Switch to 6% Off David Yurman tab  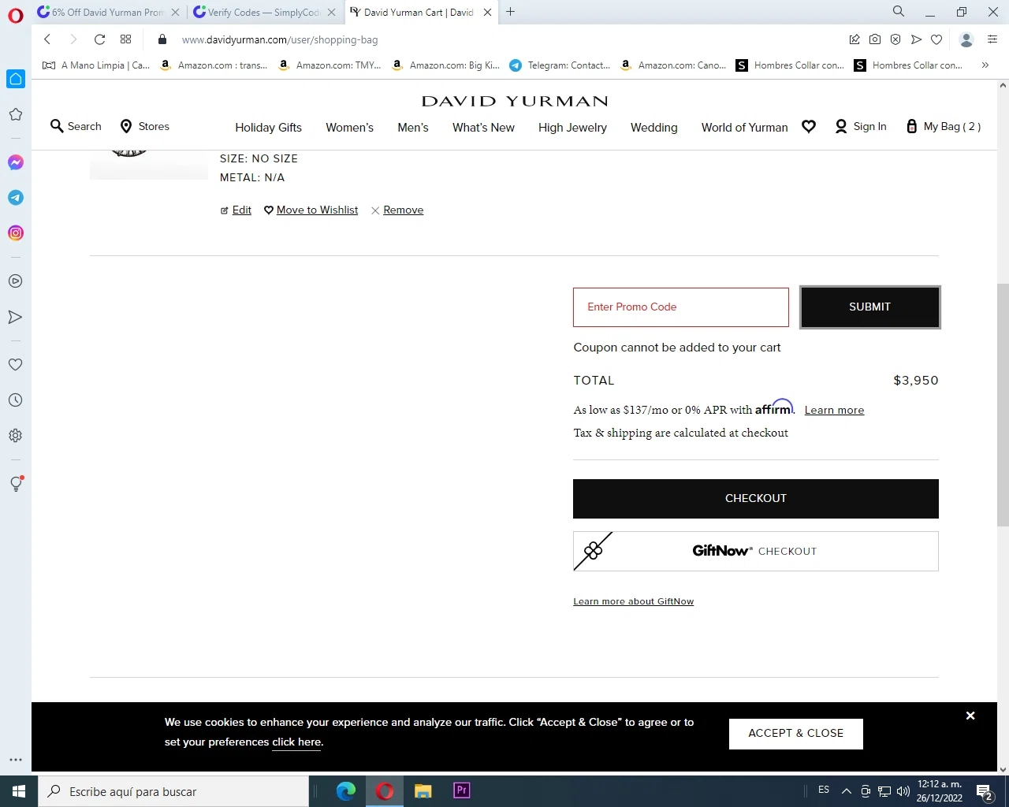[109, 12]
